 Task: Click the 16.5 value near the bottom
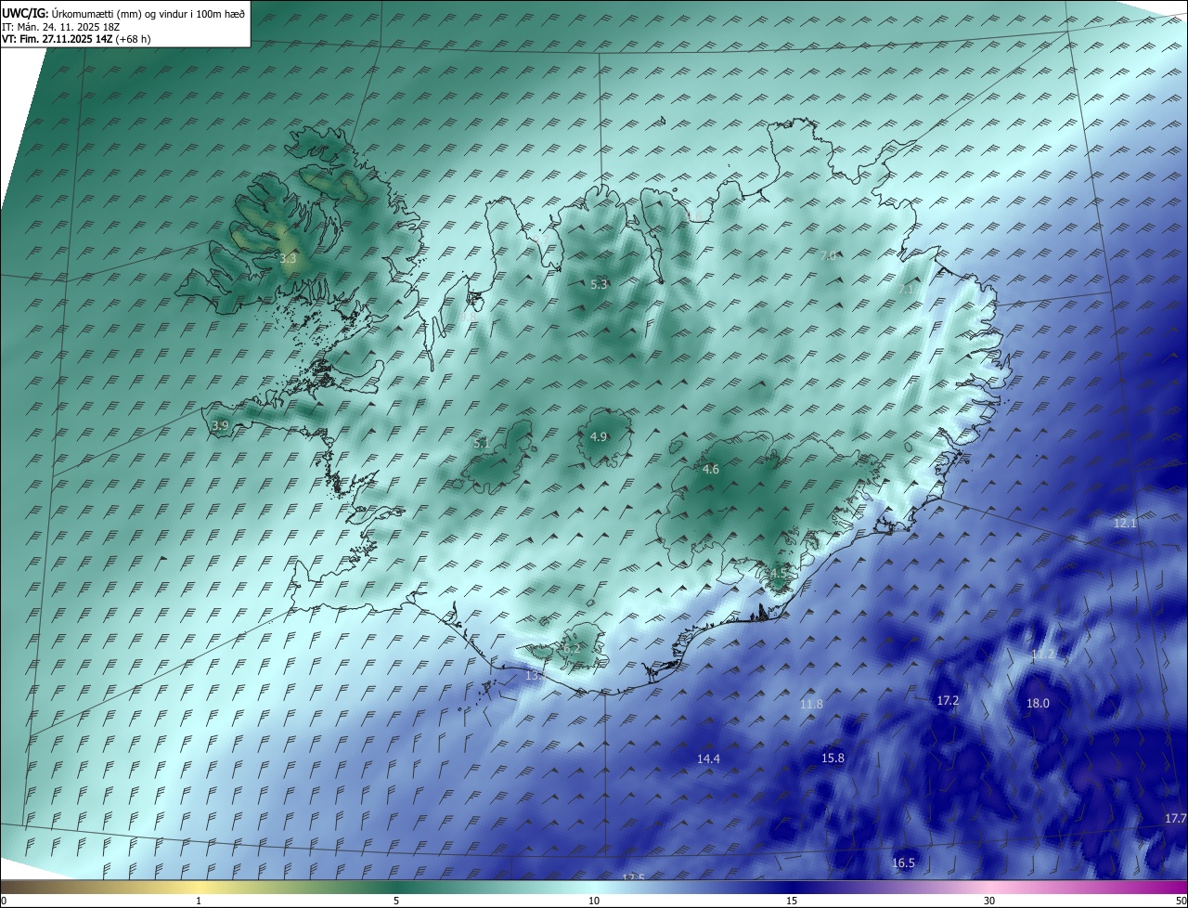(x=903, y=863)
